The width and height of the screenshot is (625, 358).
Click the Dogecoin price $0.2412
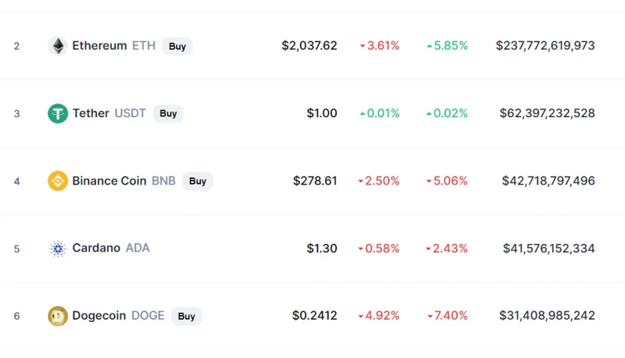coord(315,316)
